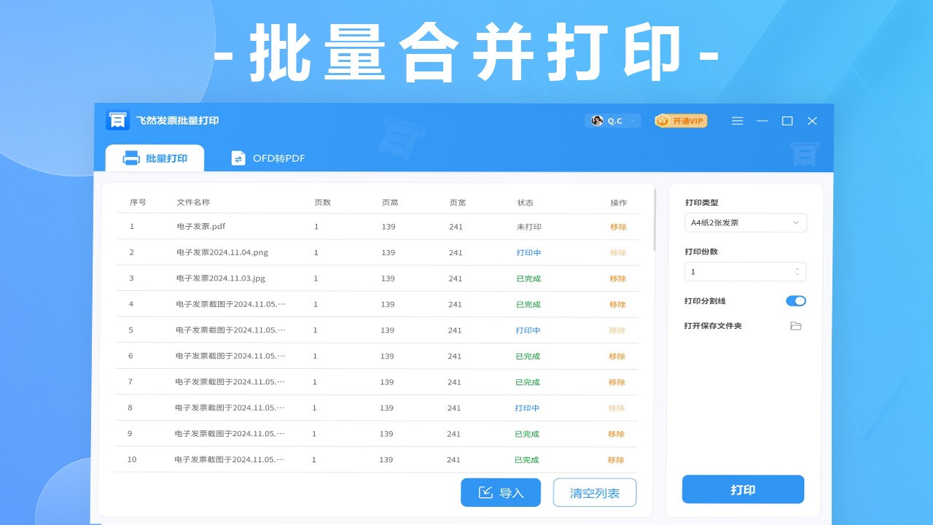
Task: Click the file list vertical scrollbar
Action: (x=655, y=220)
